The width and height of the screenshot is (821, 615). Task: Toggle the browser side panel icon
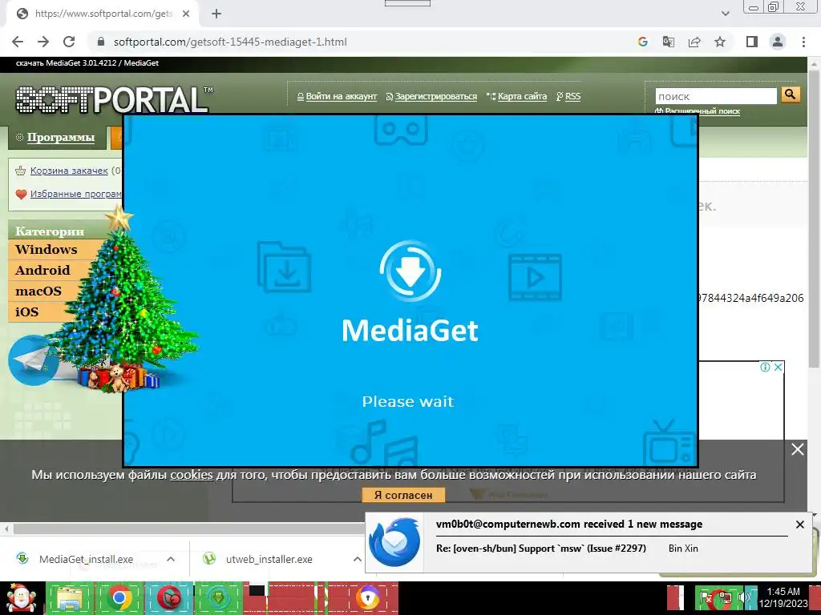click(x=752, y=42)
